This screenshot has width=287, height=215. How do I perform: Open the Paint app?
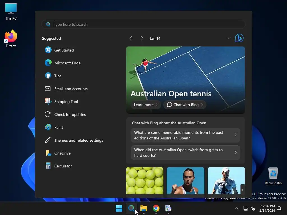[54, 127]
